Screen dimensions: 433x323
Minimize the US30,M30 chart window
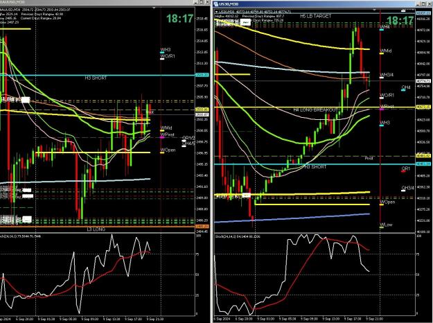point(418,4)
